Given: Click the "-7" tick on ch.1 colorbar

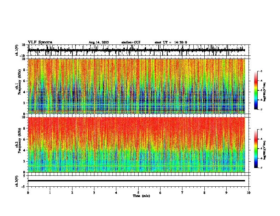Looking at the screenshot, I should (261, 109).
